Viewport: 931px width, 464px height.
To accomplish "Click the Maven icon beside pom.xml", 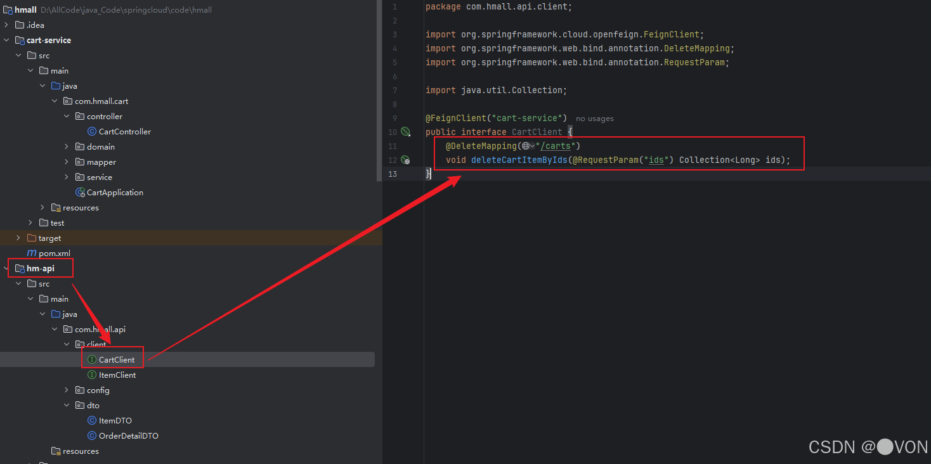I will [x=32, y=253].
